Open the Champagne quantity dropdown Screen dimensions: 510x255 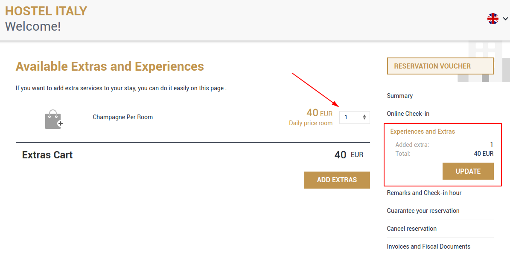[x=355, y=117]
